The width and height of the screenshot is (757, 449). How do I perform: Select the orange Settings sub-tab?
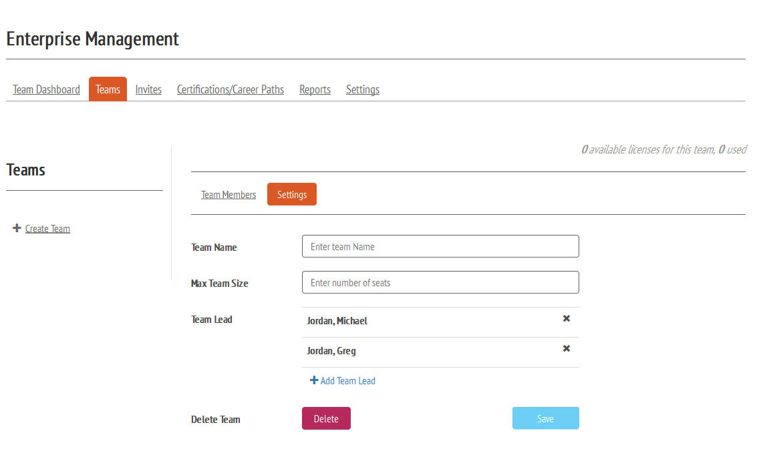tap(291, 195)
